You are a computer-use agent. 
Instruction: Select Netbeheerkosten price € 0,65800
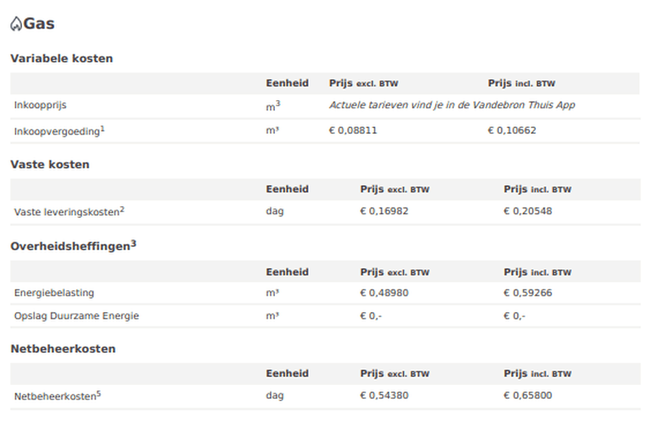[527, 396]
